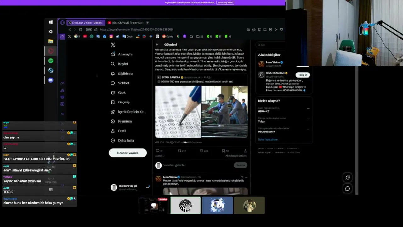Image resolution: width=403 pixels, height=227 pixels.
Task: Open the YouTube bookmark in bookmarks bar
Action: coord(85,36)
